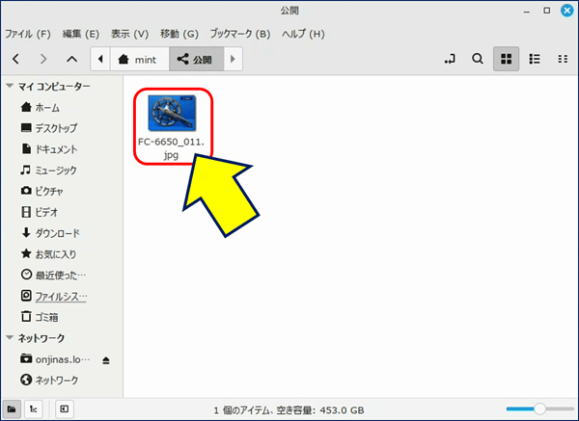Click the 公開 path button
The image size is (579, 421).
coord(197,59)
